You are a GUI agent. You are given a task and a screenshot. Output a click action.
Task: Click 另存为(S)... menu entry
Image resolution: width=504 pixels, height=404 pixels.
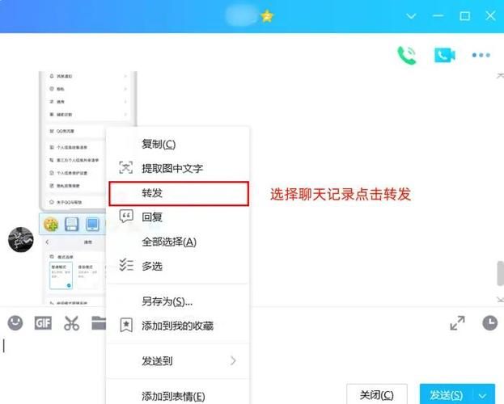[178, 301]
